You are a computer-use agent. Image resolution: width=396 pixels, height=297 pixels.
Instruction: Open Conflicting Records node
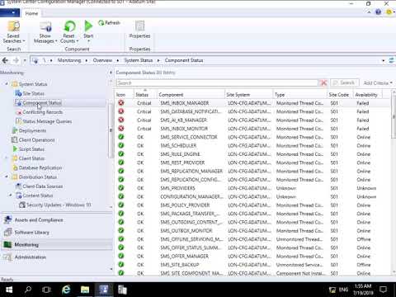click(42, 112)
